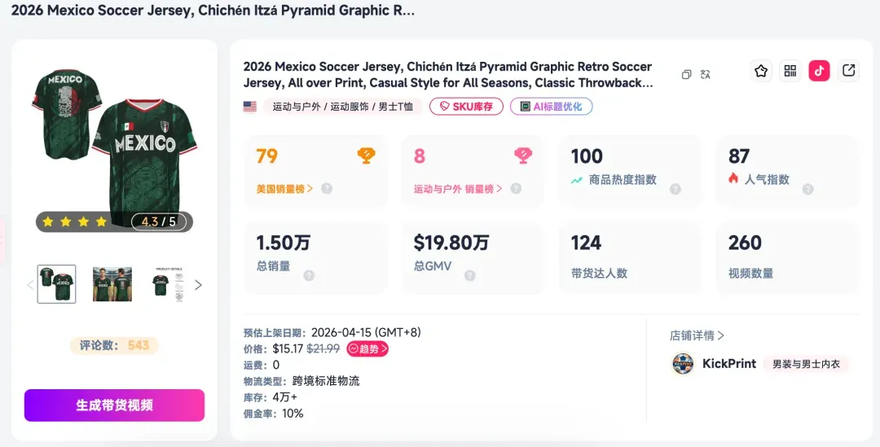
Task: Show previous product thumbnails arrow
Action: (30, 285)
